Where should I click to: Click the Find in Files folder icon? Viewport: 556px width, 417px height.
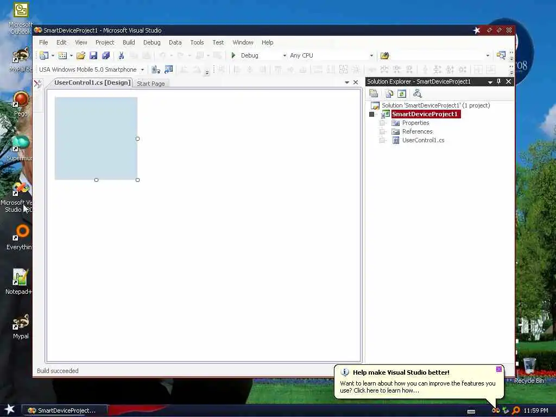tap(385, 55)
